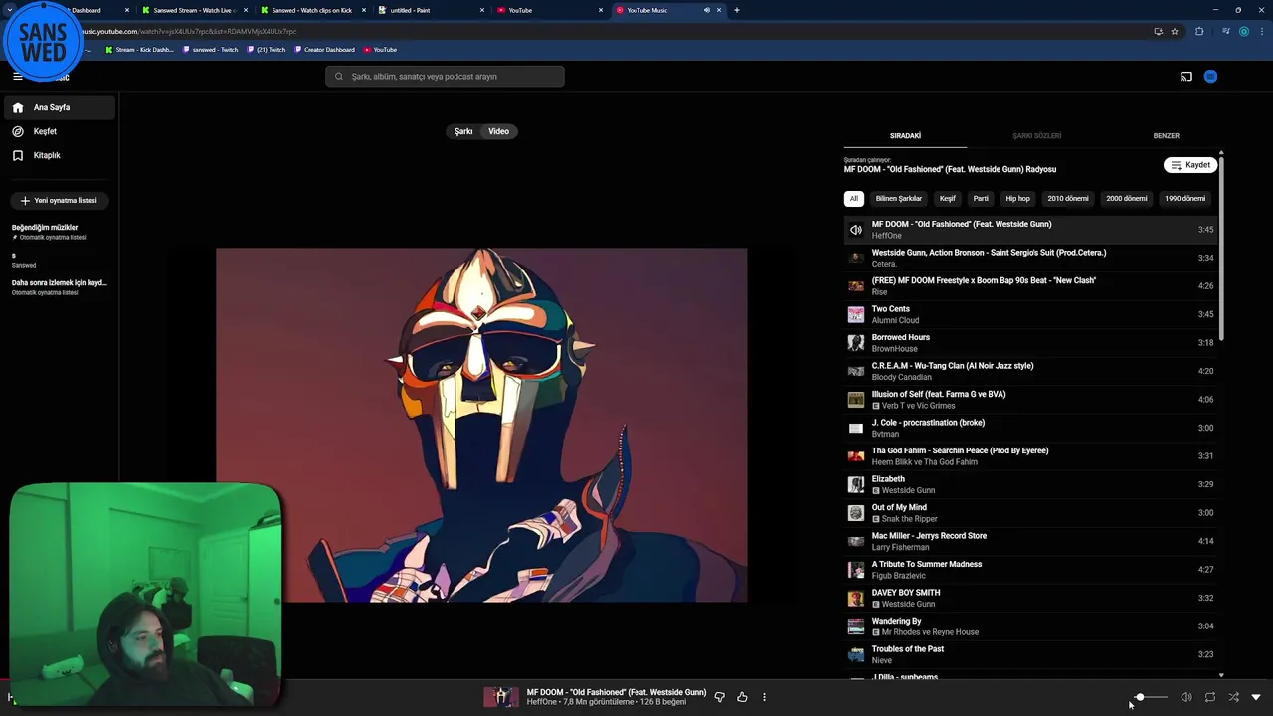Bookmark this page with star icon
1273x716 pixels.
tap(1175, 31)
